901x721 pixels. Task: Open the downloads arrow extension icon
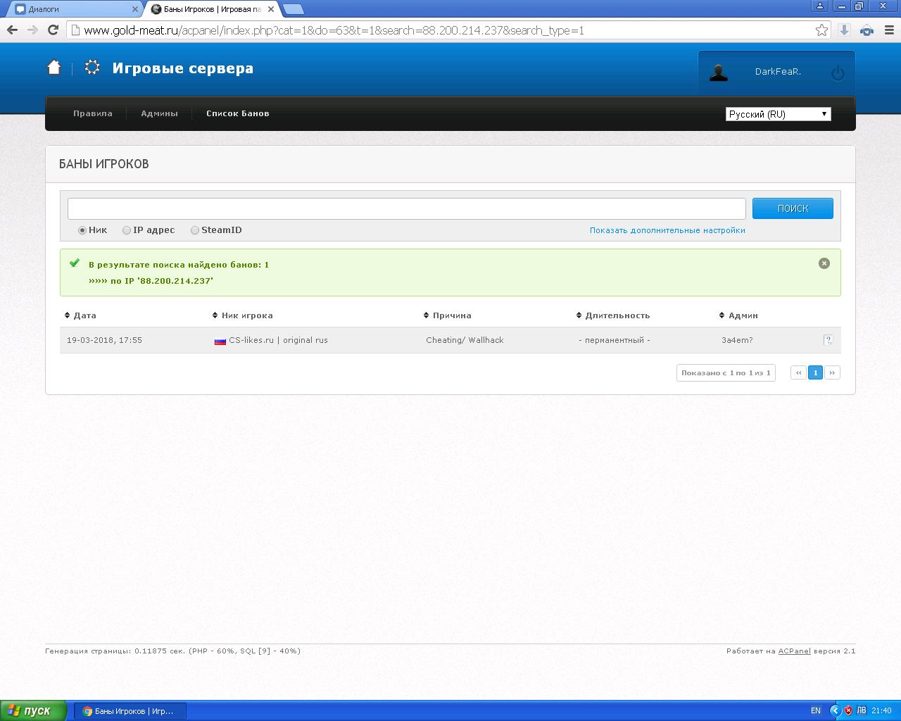845,30
